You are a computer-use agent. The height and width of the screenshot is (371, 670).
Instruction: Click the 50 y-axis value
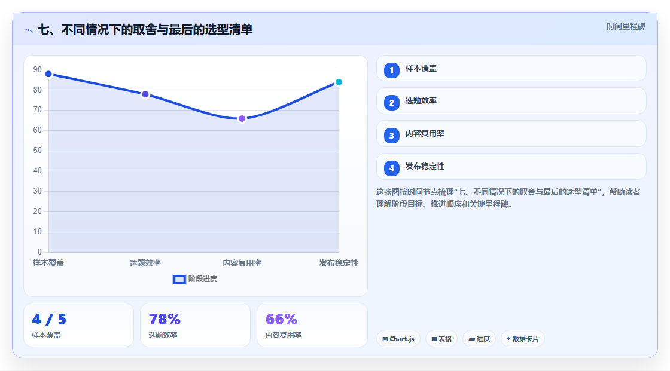pos(38,151)
